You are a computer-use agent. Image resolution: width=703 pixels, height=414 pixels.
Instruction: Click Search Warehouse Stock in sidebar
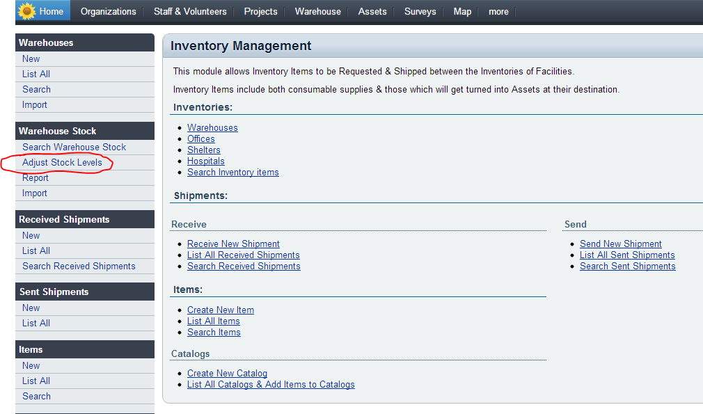click(x=74, y=147)
